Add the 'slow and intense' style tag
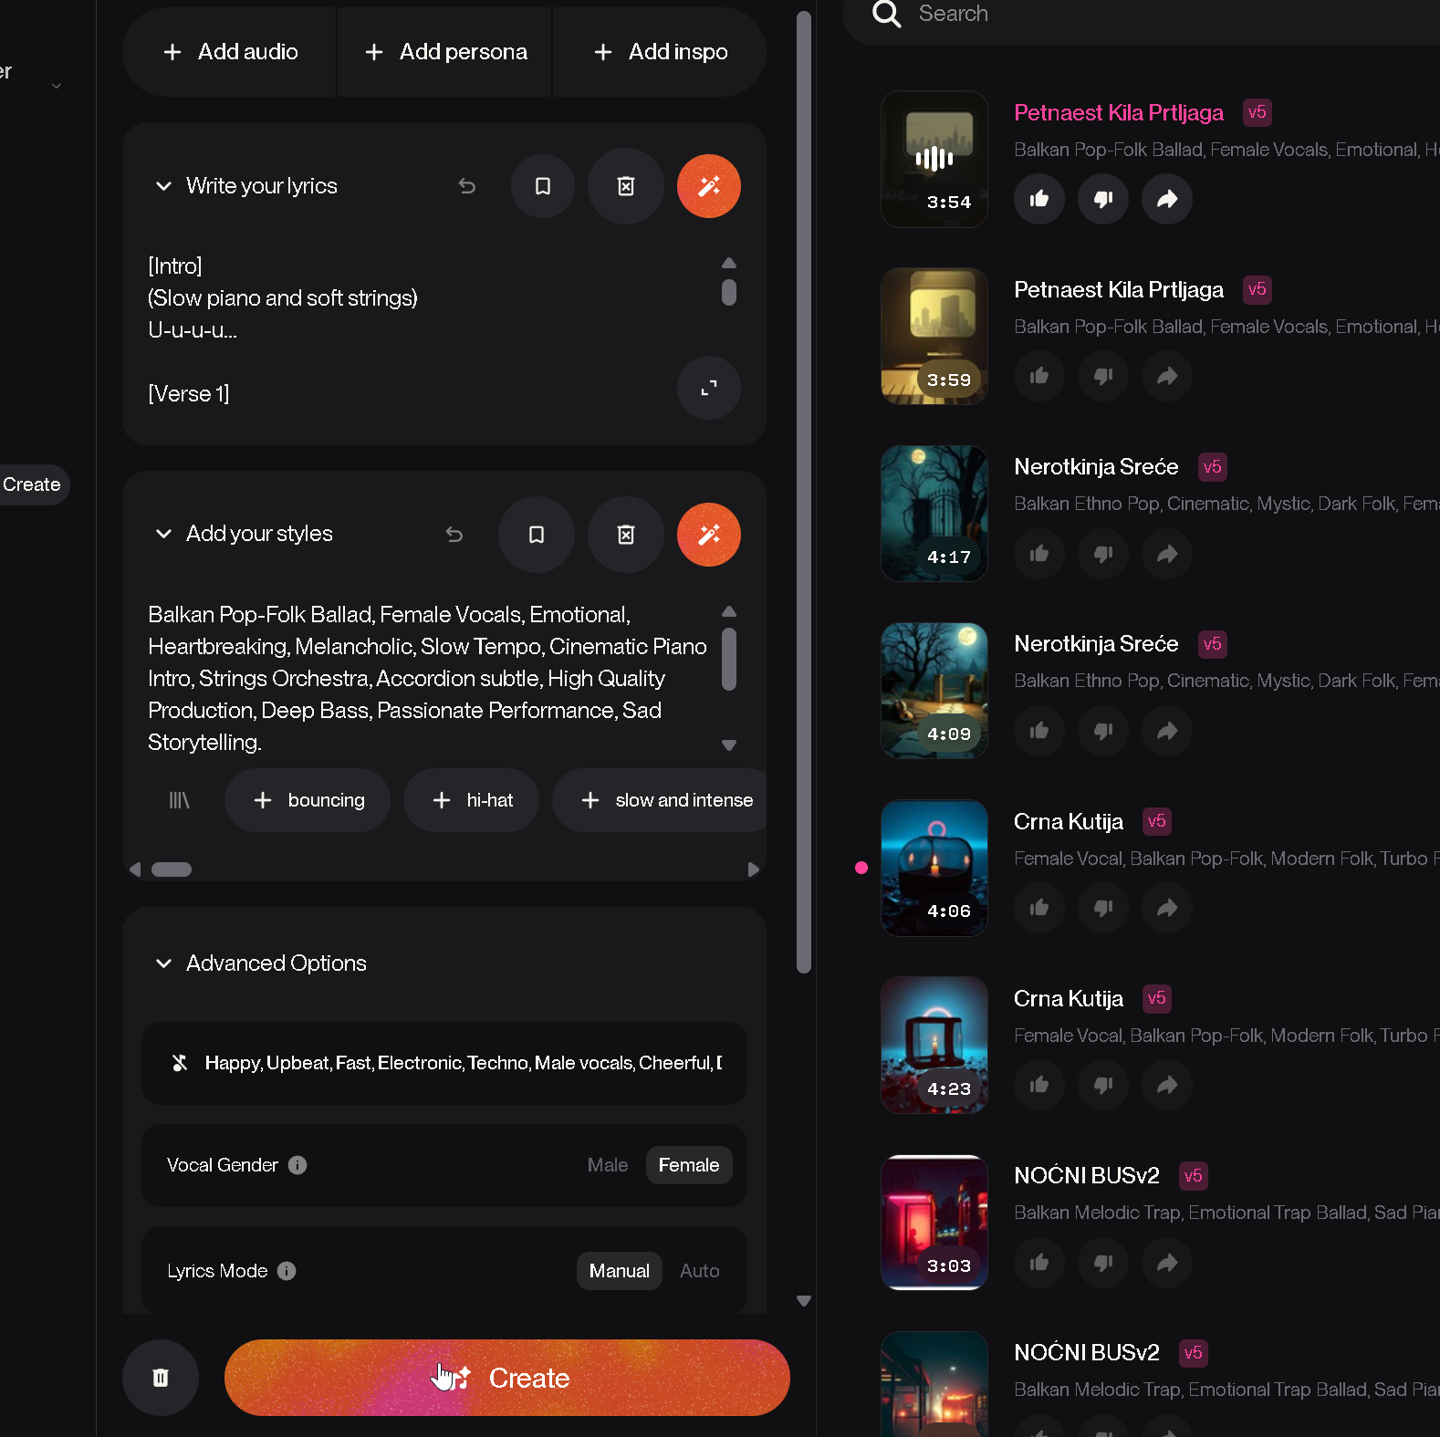The image size is (1440, 1437). coord(666,800)
